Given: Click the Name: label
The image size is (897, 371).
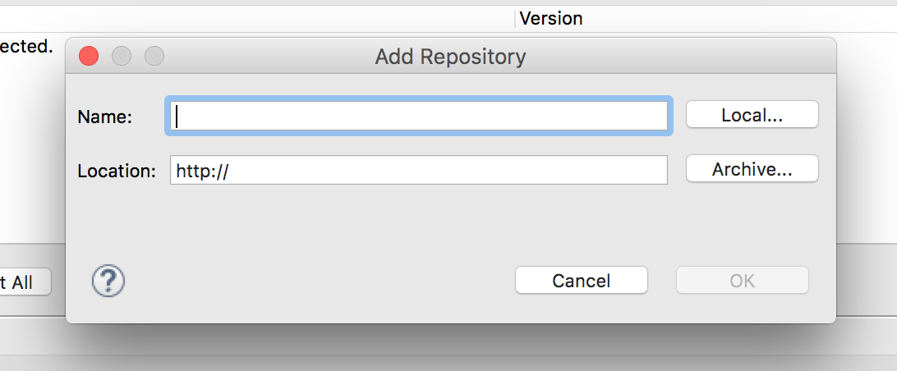Looking at the screenshot, I should (x=104, y=117).
